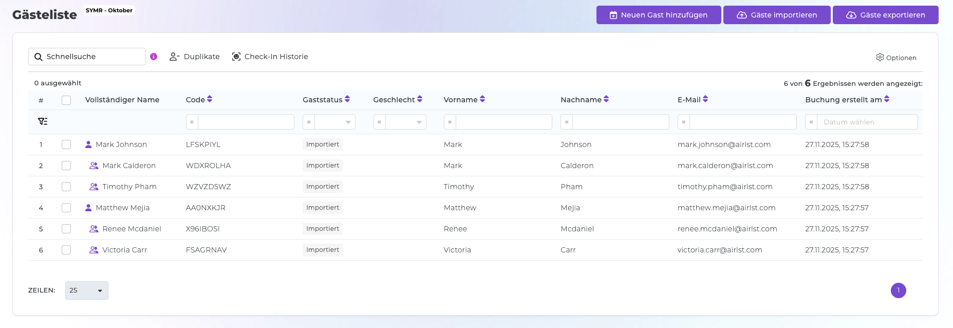Image resolution: width=953 pixels, height=328 pixels.
Task: Click the filter icon in the filter row
Action: [43, 122]
